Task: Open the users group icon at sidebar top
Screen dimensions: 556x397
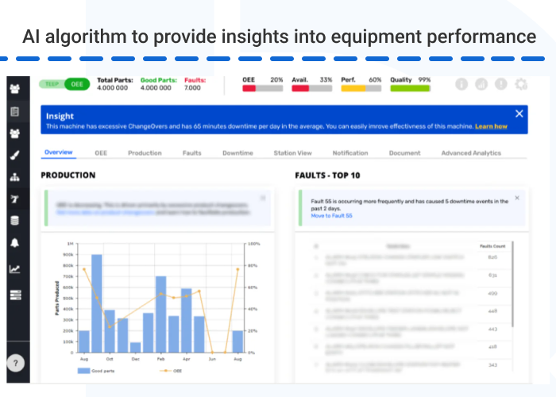Action: (15, 89)
